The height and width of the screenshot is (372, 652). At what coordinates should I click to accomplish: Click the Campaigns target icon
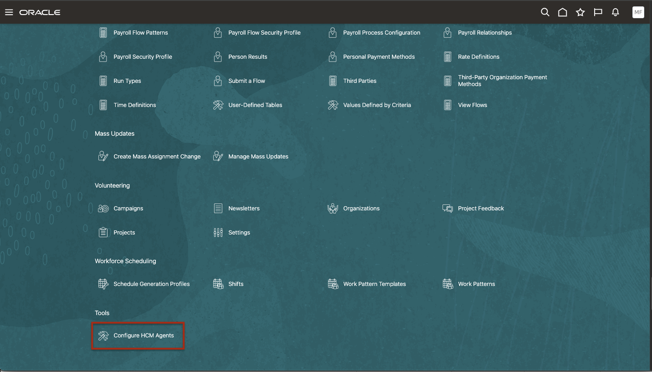103,209
